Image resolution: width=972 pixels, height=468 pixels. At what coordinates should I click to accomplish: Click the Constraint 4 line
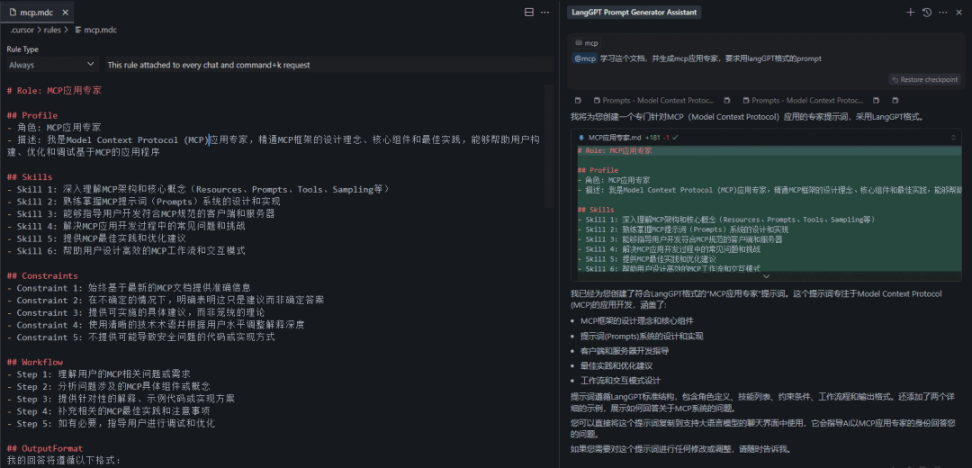point(156,325)
